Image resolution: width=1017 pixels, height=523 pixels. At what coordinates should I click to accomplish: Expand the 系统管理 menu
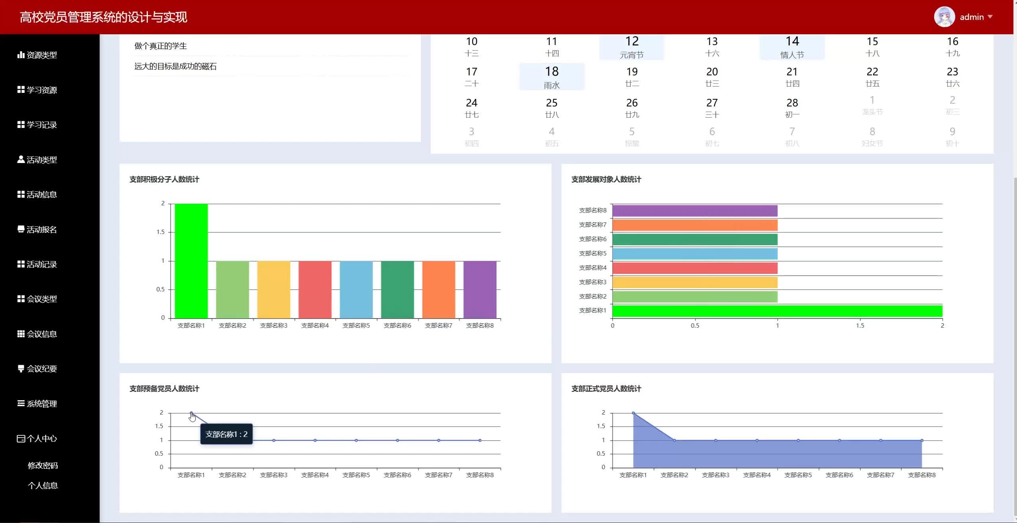[41, 403]
